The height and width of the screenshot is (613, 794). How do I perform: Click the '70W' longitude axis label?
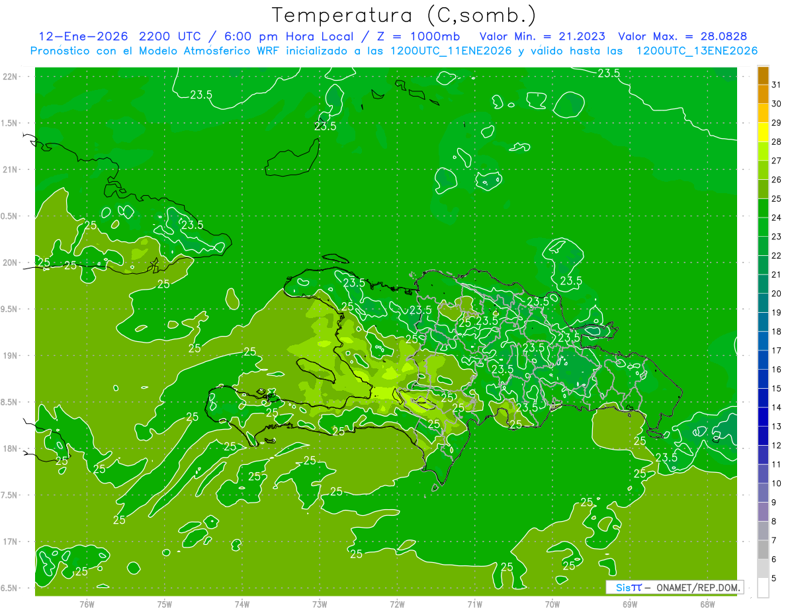pos(552,604)
